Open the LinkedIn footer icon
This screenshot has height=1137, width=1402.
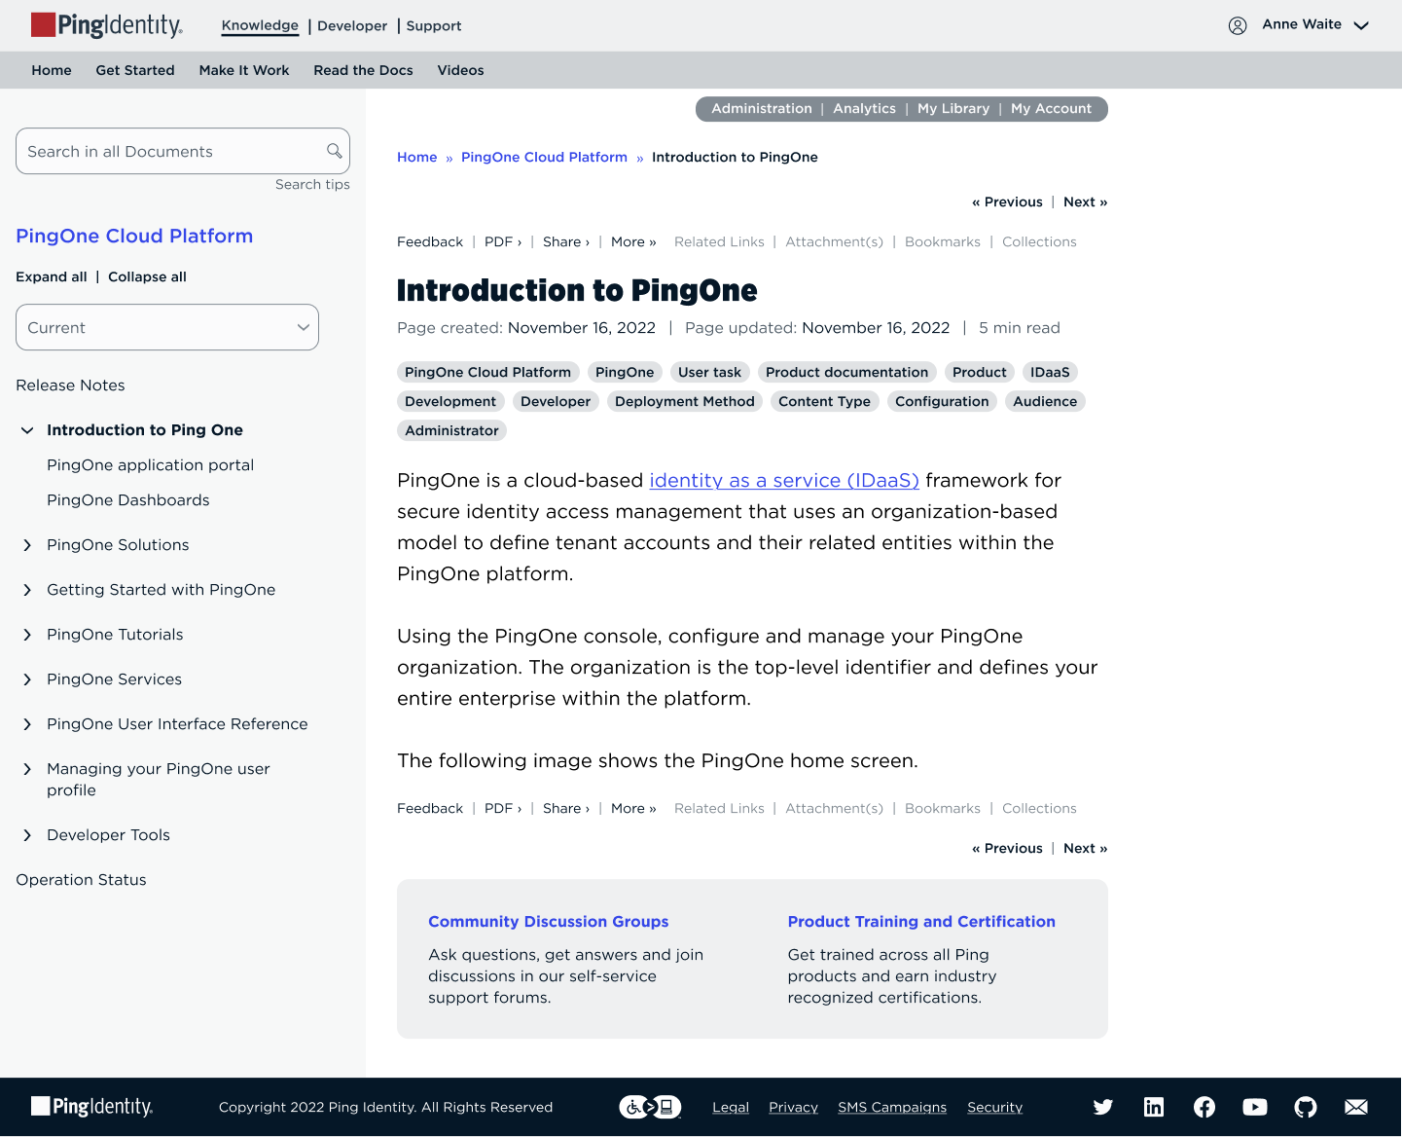pos(1154,1107)
